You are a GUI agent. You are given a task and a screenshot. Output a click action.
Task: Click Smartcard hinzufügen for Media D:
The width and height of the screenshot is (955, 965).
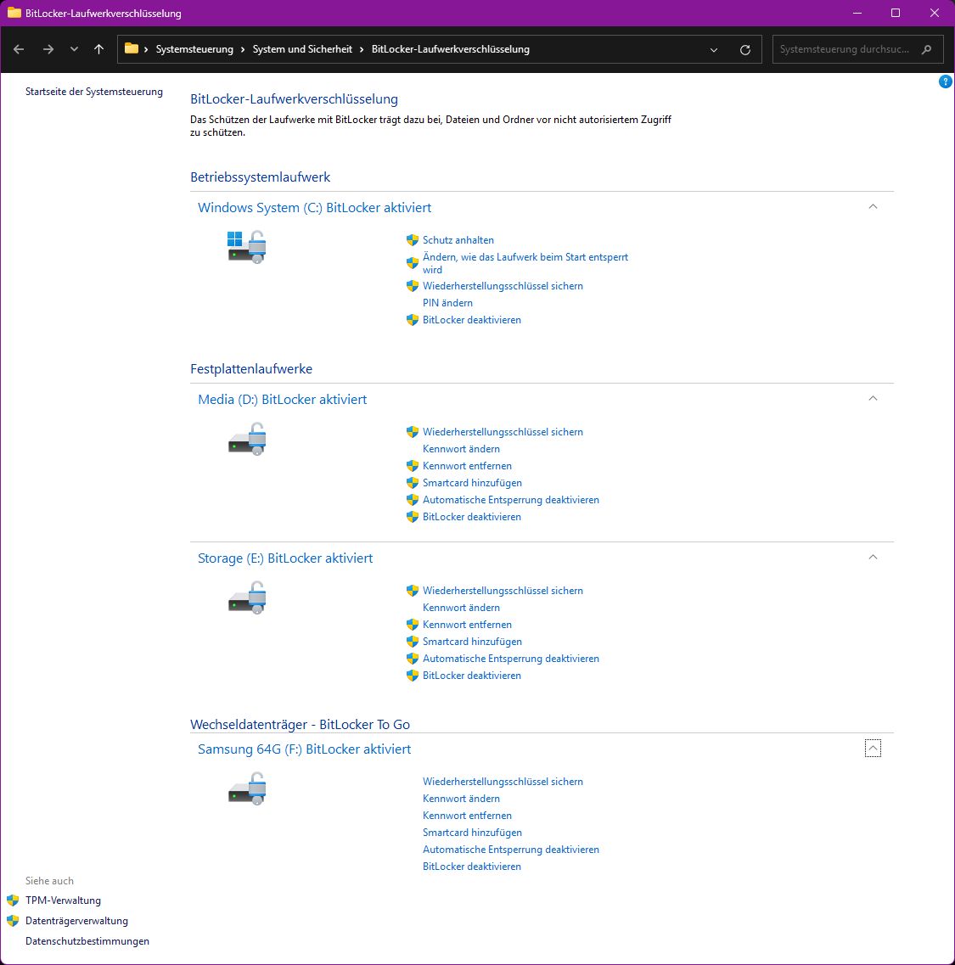472,483
